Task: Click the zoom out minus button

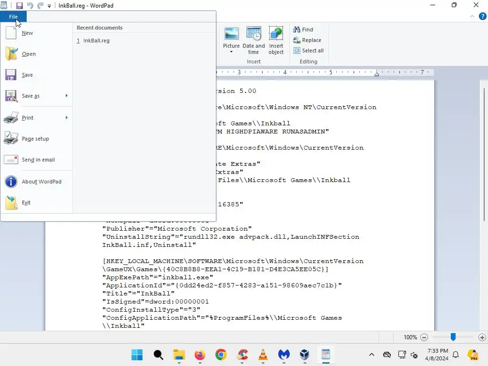Action: click(x=424, y=337)
